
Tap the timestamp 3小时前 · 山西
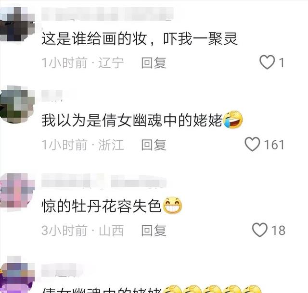82,231
